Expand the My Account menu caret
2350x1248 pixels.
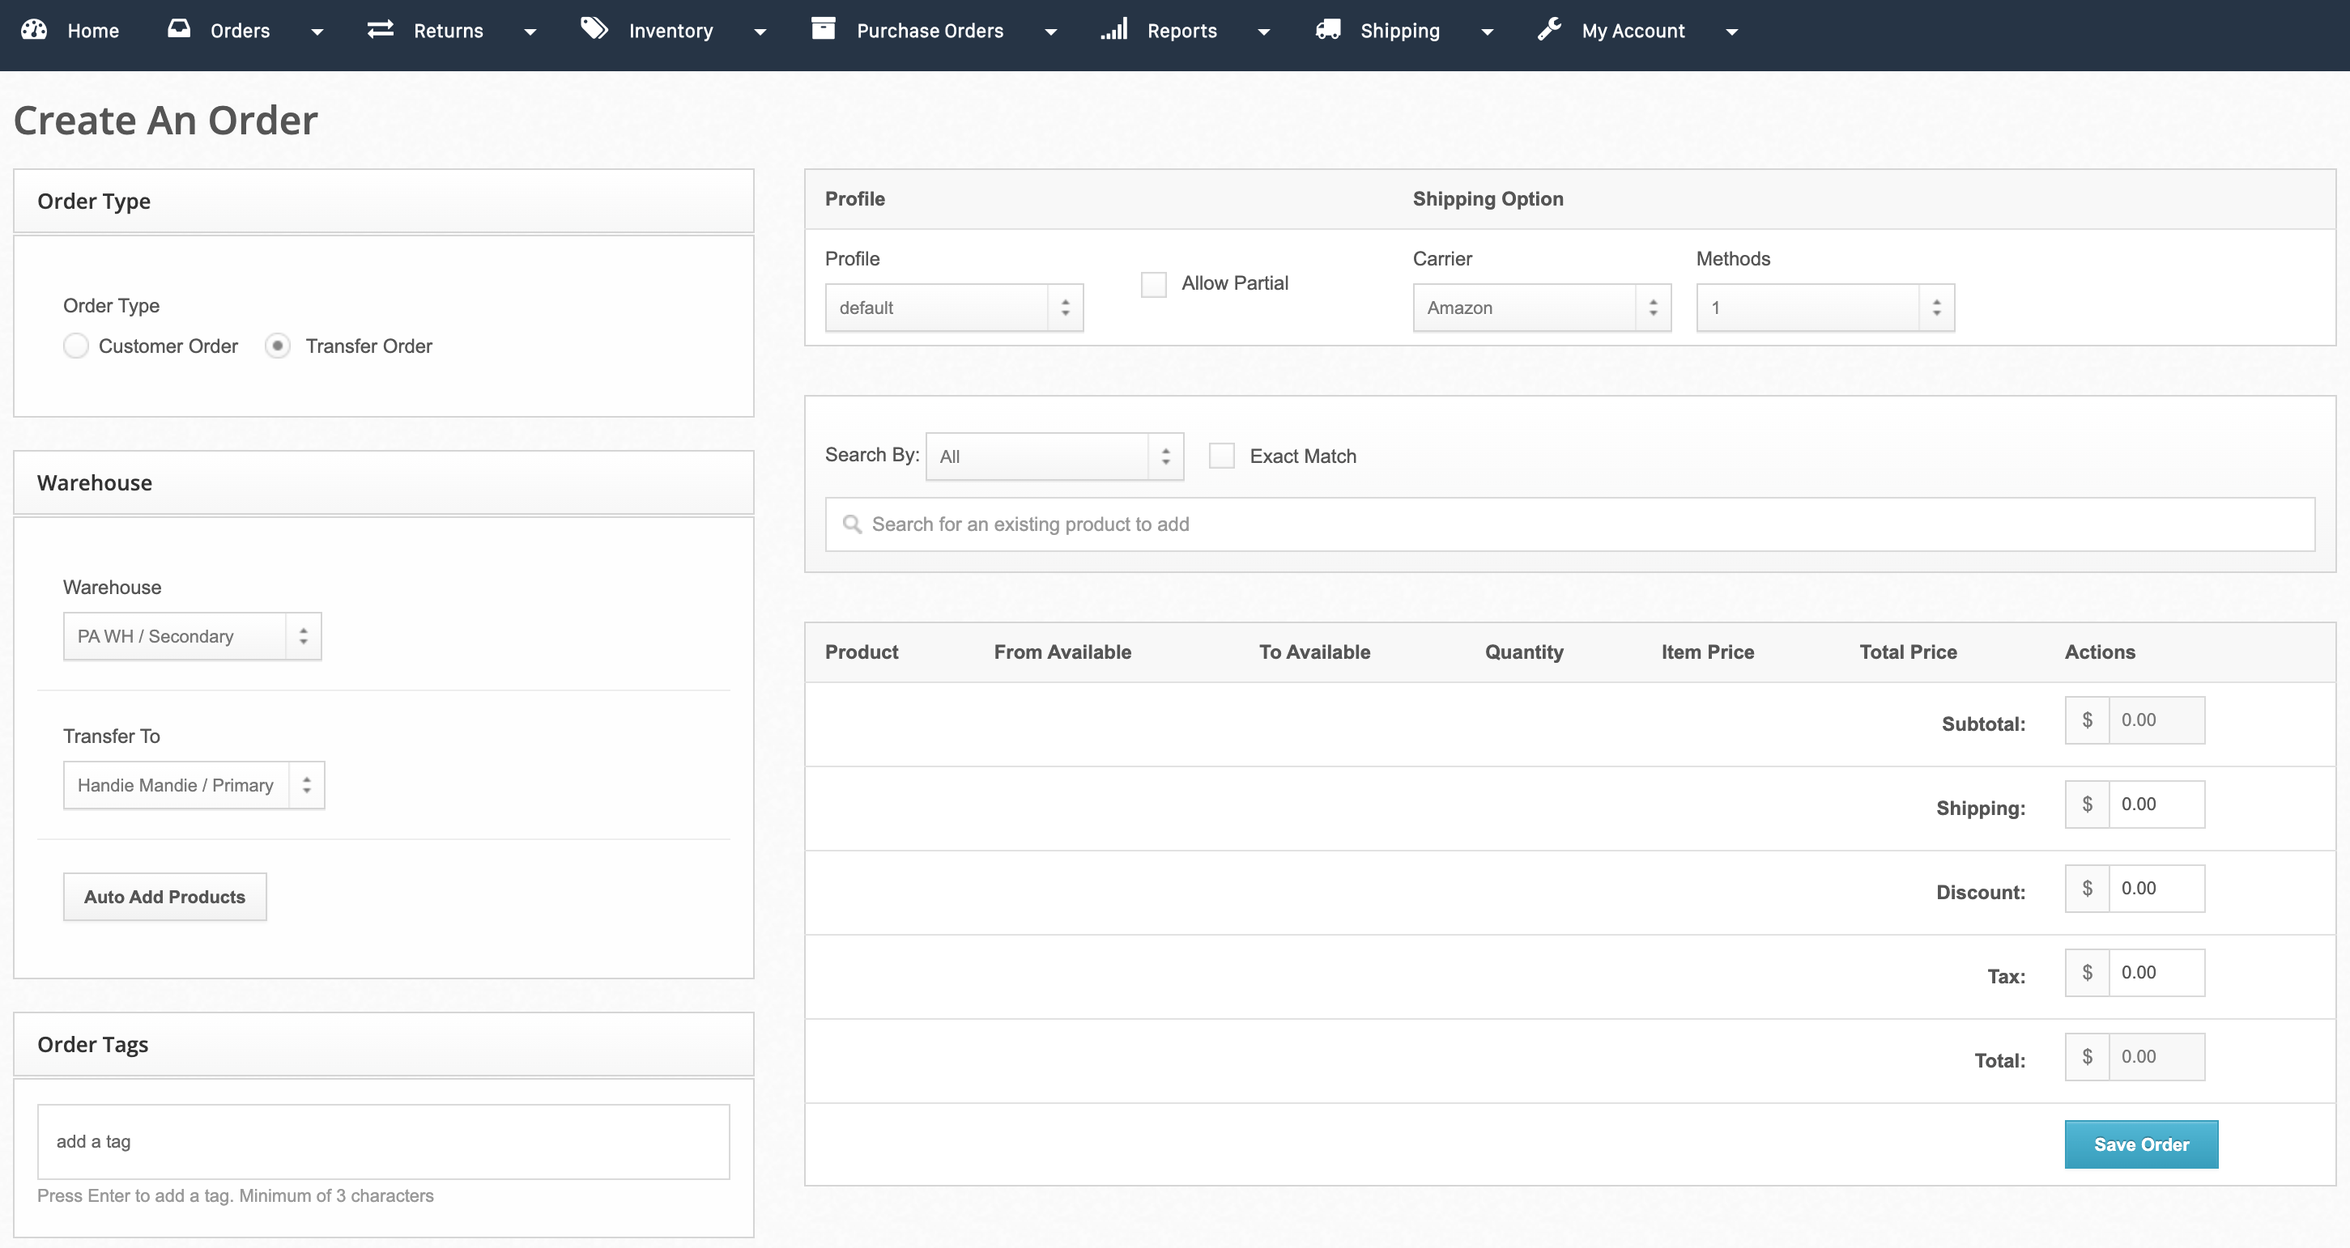(x=1731, y=32)
